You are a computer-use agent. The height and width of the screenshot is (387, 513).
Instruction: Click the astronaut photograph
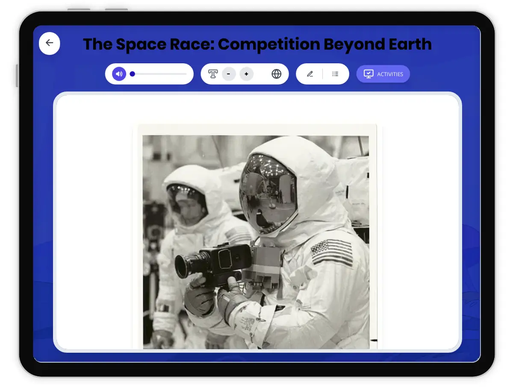(256, 237)
